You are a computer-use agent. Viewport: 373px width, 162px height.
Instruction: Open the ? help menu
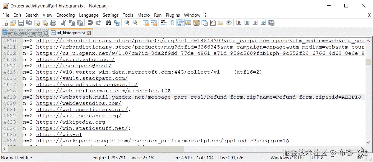coord(205,15)
